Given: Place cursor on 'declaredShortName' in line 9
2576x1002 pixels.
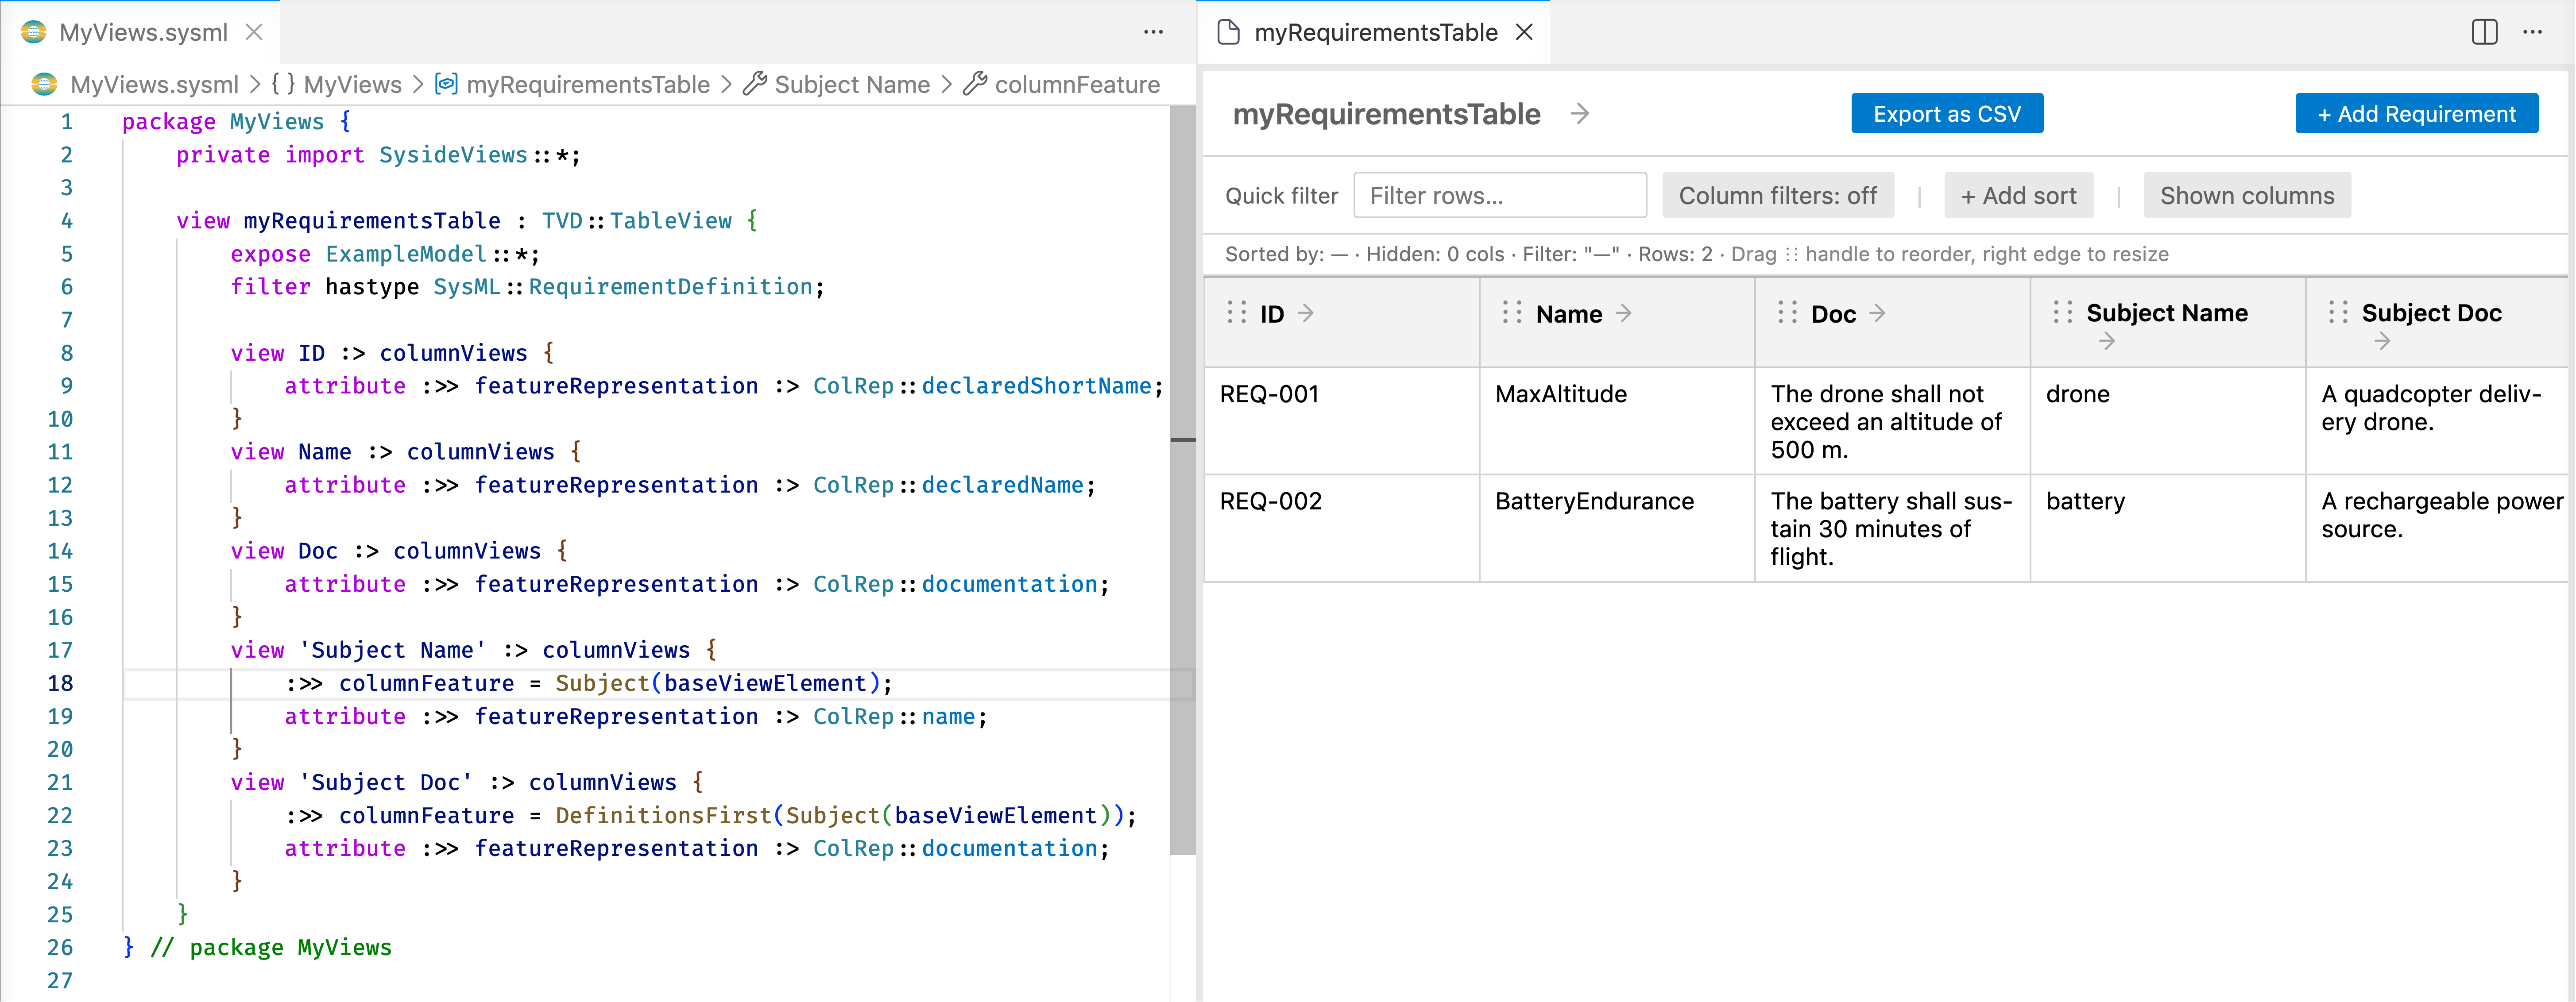Looking at the screenshot, I should (1036, 386).
